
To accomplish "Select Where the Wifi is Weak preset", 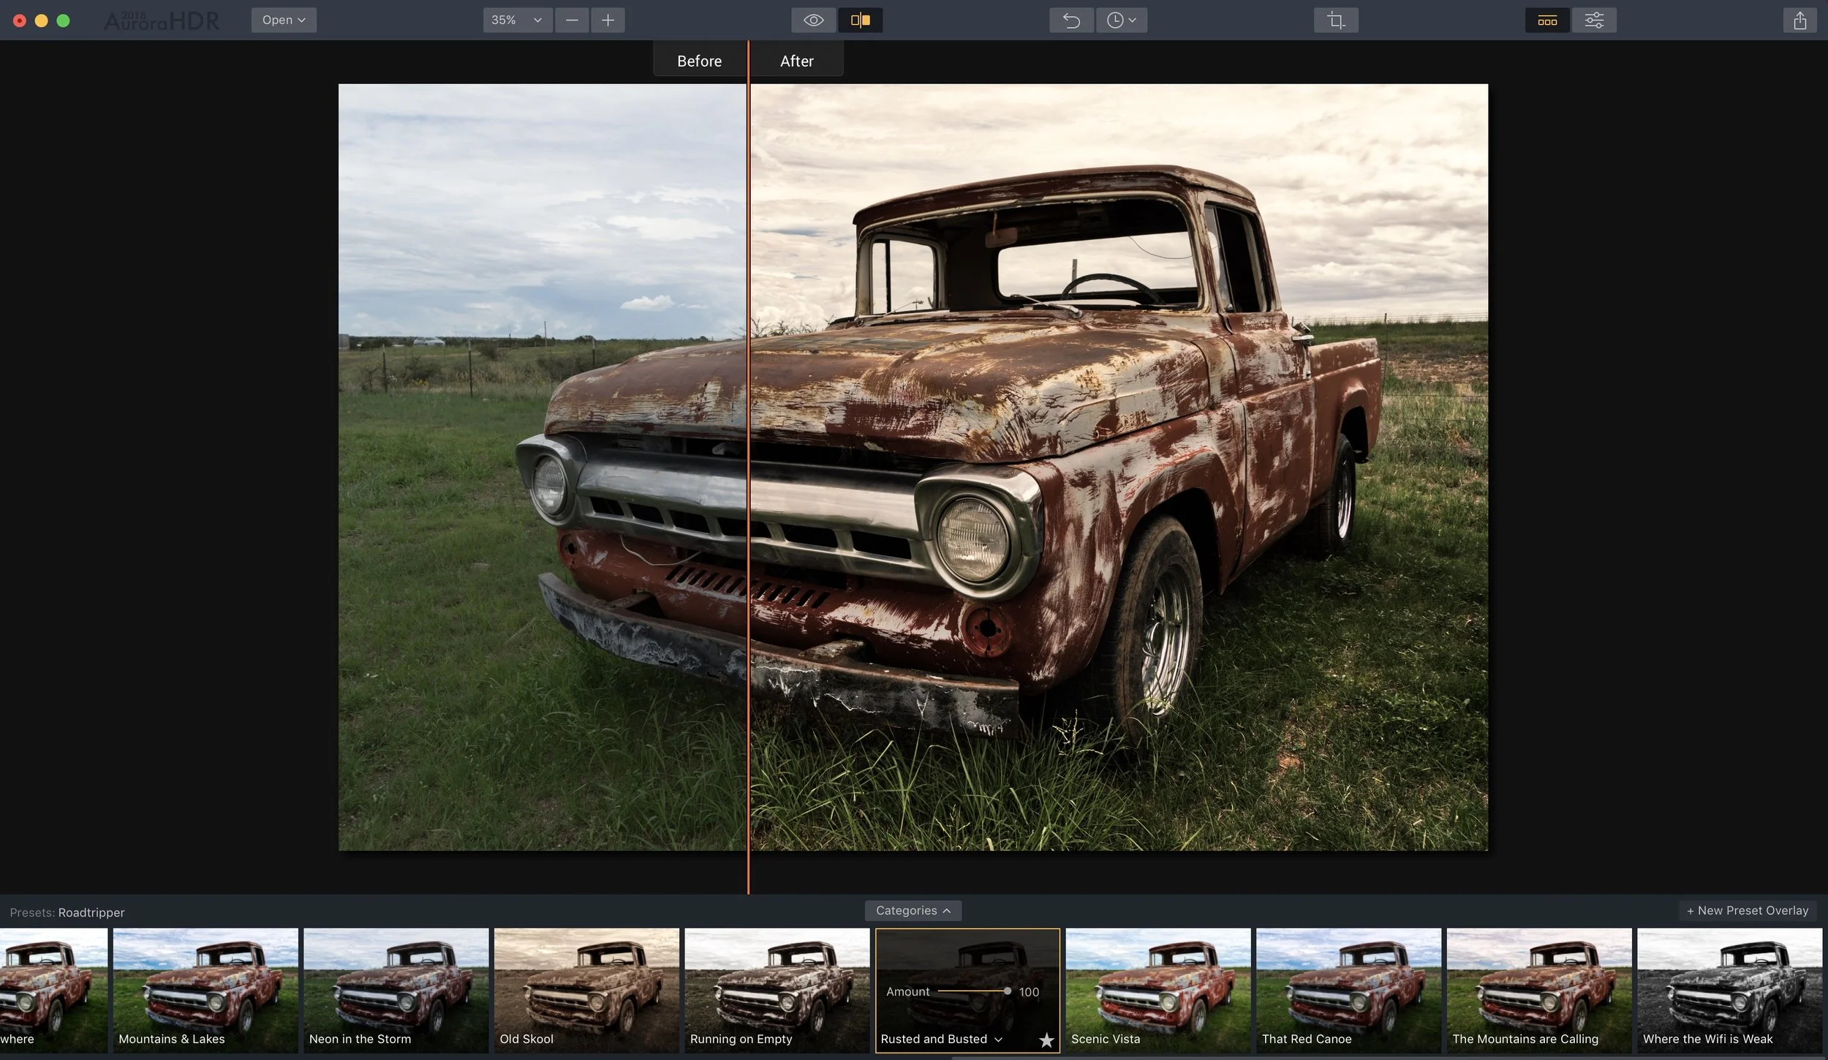I will (x=1730, y=991).
